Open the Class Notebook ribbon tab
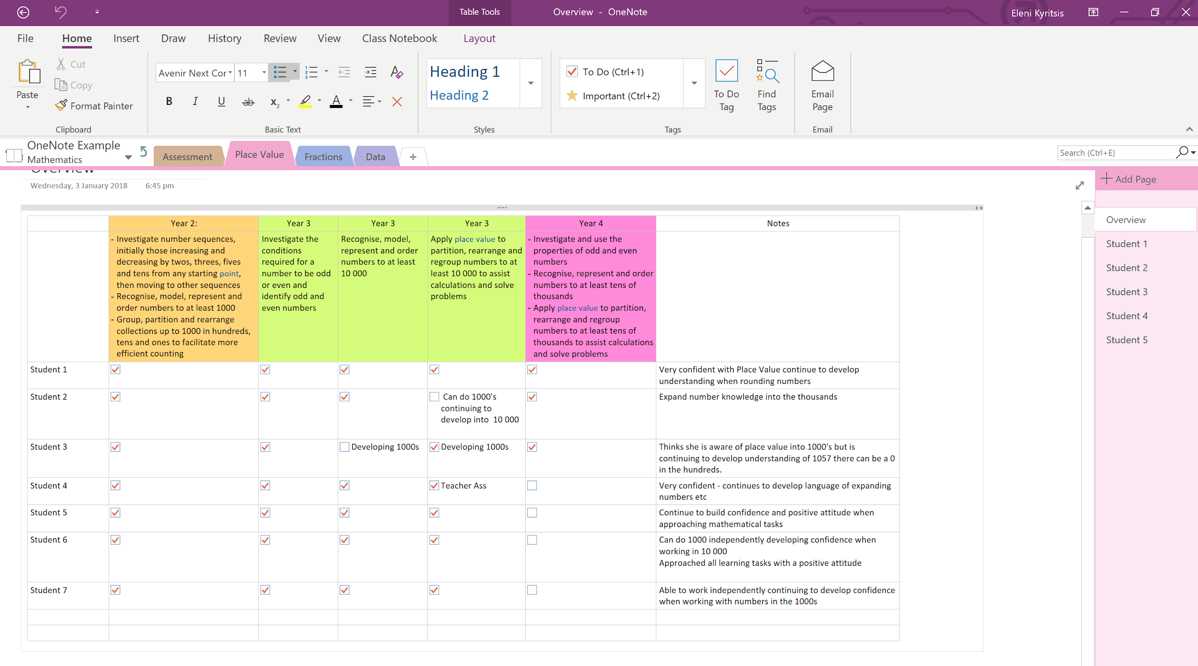The image size is (1198, 666). pyautogui.click(x=399, y=38)
